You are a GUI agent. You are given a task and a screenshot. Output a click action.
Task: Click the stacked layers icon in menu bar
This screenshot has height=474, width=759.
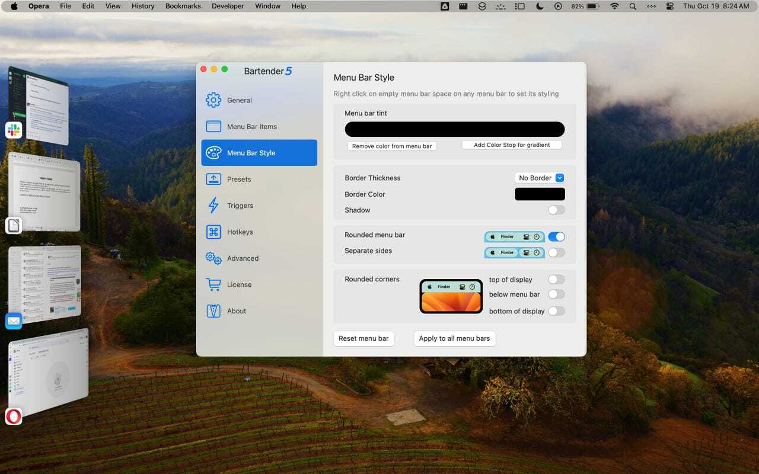(x=482, y=6)
